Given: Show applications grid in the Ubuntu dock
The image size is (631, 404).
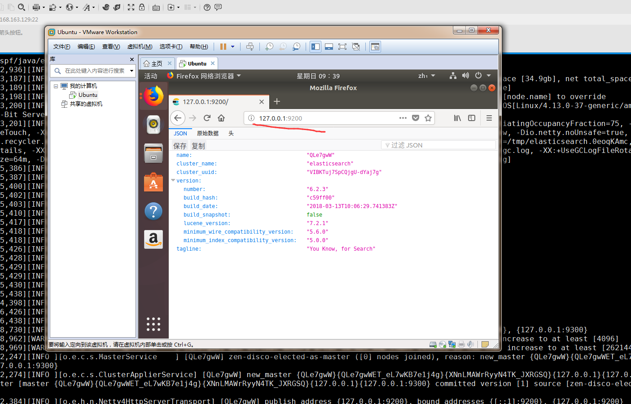Looking at the screenshot, I should tap(153, 324).
